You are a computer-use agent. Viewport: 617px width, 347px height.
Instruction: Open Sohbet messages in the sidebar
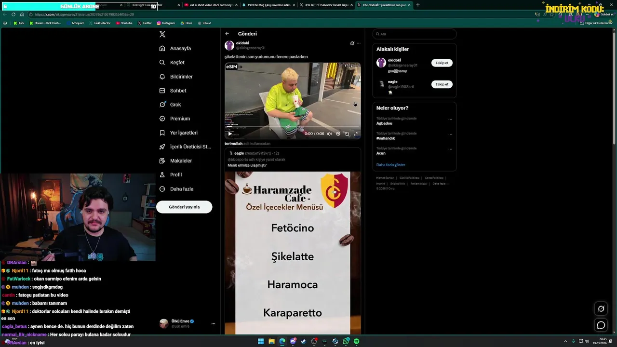(173, 91)
